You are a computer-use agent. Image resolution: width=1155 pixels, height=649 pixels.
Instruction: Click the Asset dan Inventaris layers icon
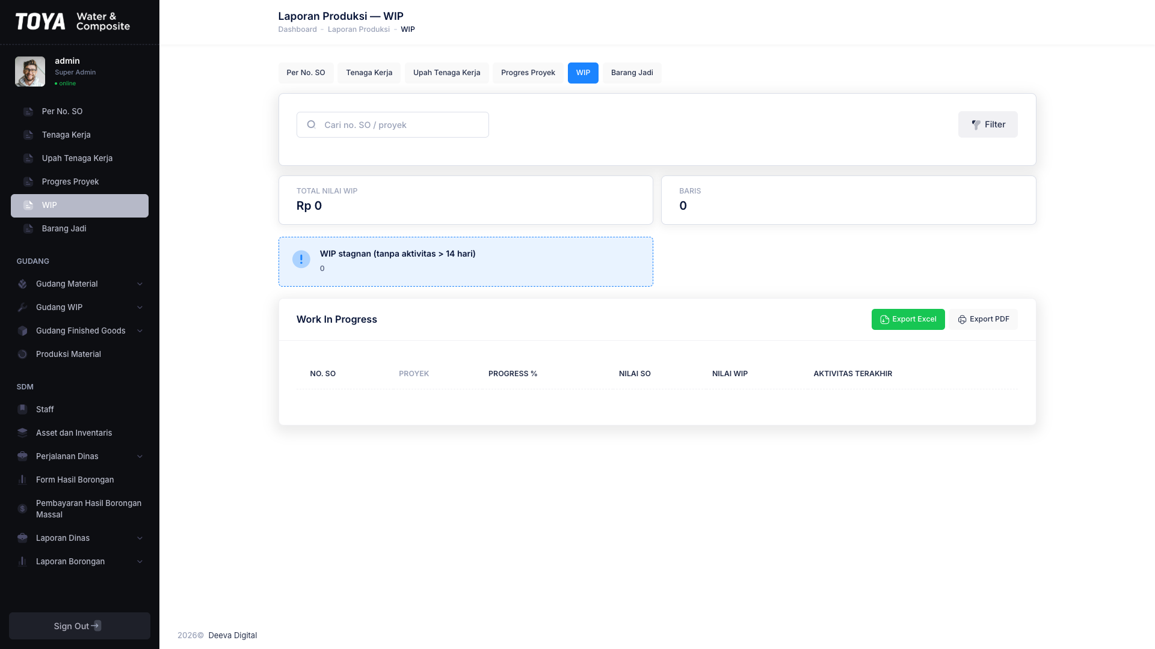click(x=22, y=433)
